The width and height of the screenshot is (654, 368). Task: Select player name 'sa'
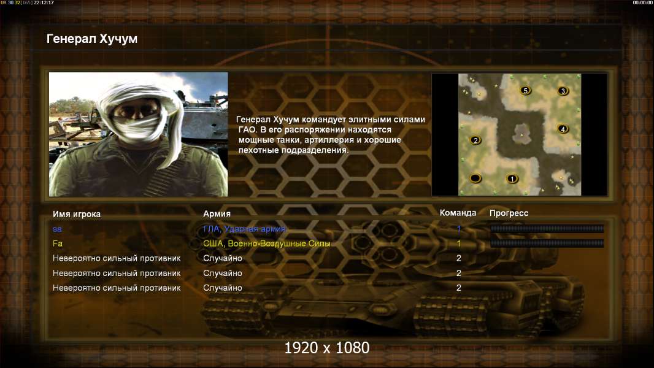pos(57,229)
